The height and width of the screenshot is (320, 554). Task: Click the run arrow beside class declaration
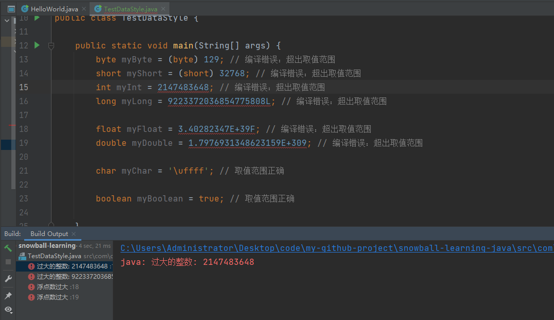click(x=37, y=18)
